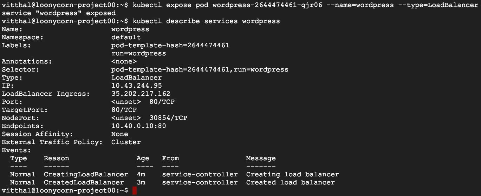Click the Session Affinity value 'None'
This screenshot has height=196, width=481.
point(119,134)
